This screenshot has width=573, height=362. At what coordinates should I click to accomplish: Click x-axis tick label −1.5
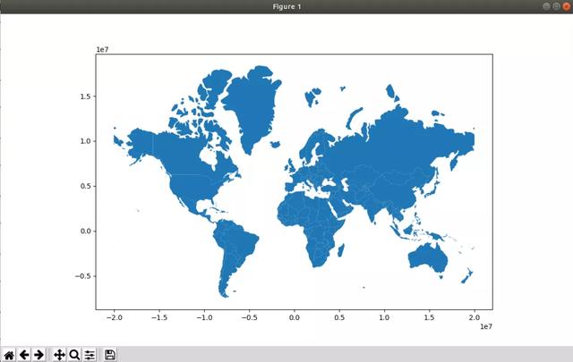(x=159, y=317)
